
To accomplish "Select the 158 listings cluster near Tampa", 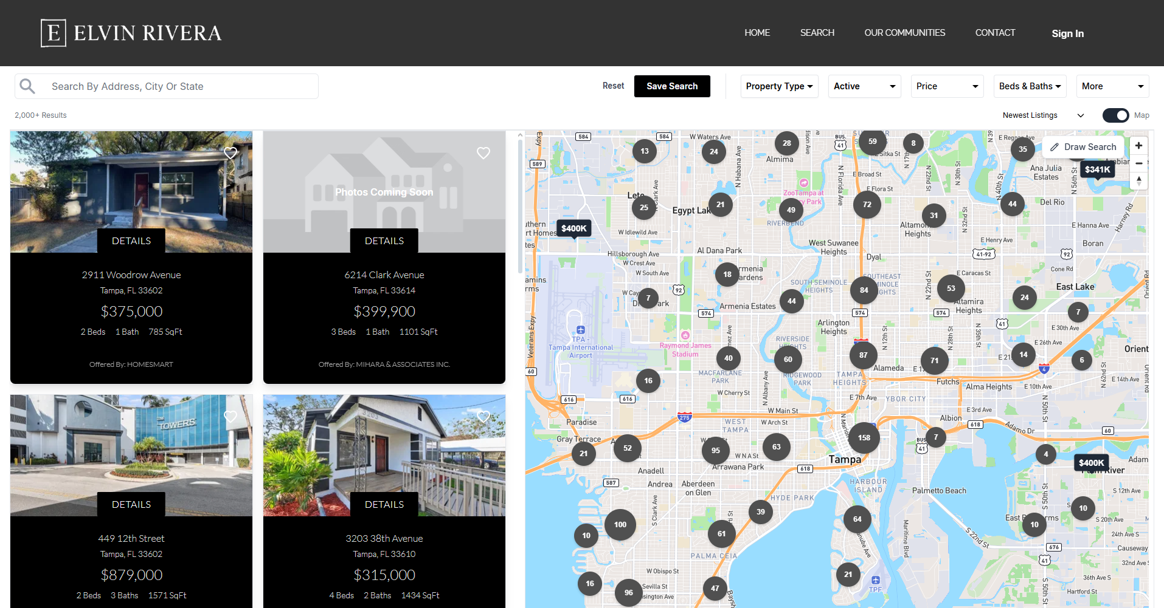I will pos(864,437).
